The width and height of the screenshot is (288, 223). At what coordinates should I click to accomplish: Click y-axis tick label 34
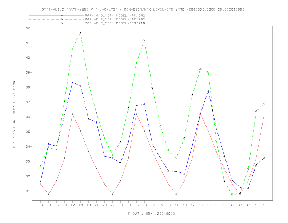click(x=28, y=146)
